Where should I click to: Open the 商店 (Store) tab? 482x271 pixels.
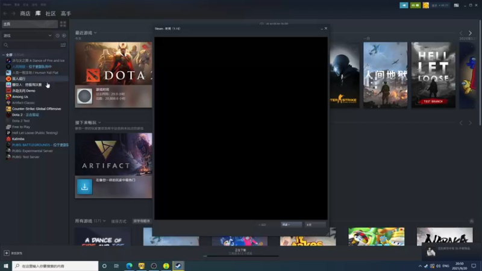(25, 13)
